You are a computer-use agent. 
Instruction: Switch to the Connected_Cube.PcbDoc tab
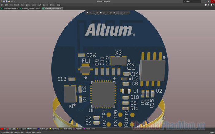point(10,9)
